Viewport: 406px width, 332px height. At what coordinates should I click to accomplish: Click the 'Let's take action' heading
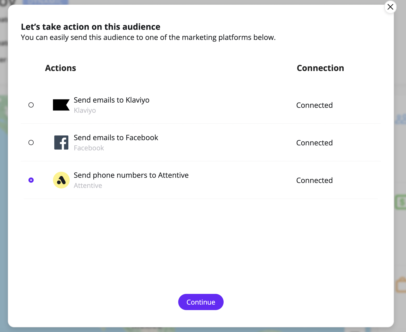(91, 27)
